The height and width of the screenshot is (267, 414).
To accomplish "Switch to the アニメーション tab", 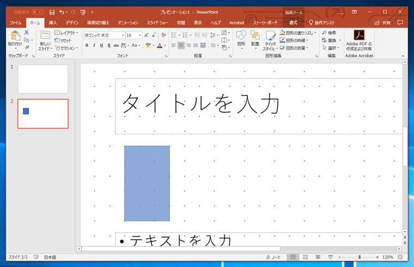I will tap(128, 23).
